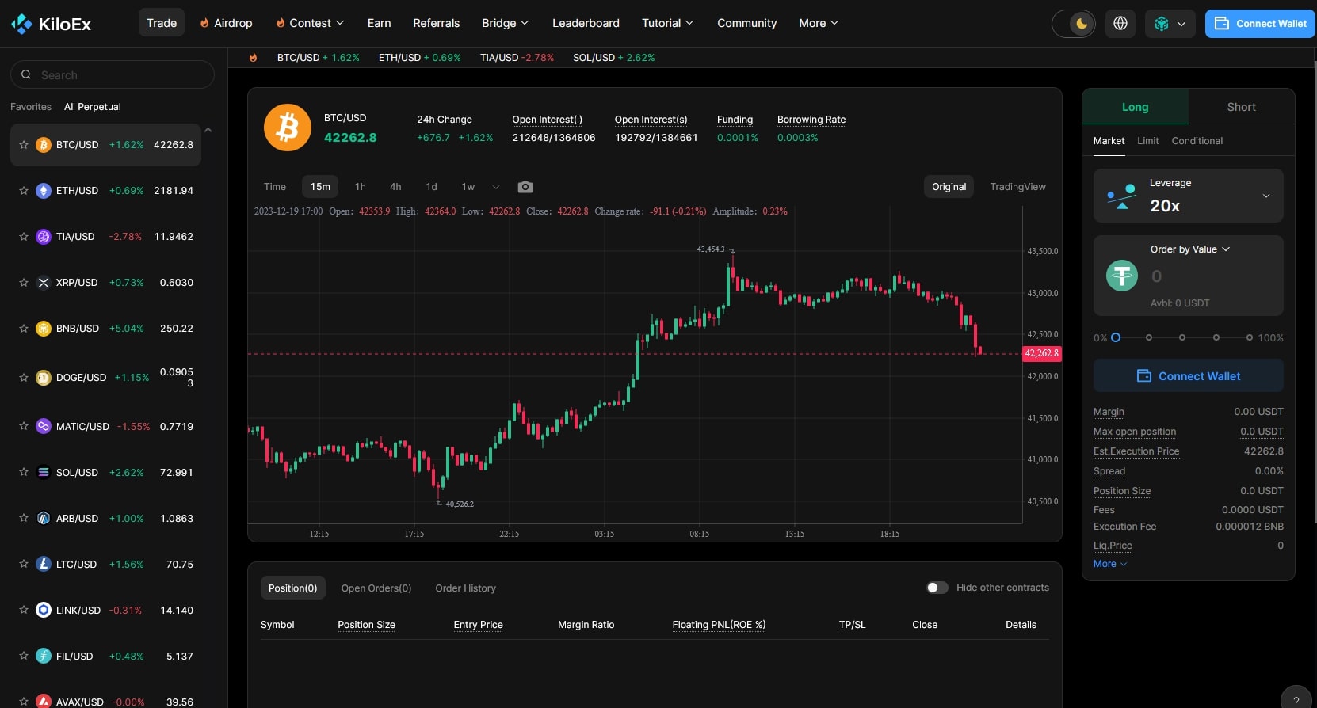This screenshot has height=708, width=1317.
Task: Favorite ETH/USD with star icon
Action: pos(24,191)
